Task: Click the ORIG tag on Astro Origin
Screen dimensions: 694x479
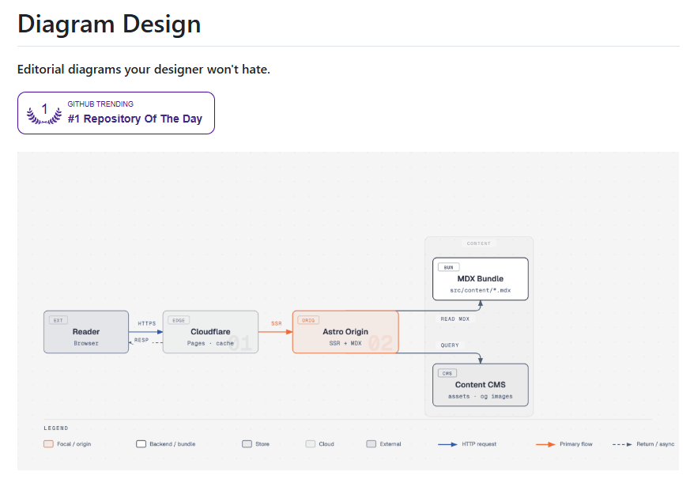Action: coord(308,320)
